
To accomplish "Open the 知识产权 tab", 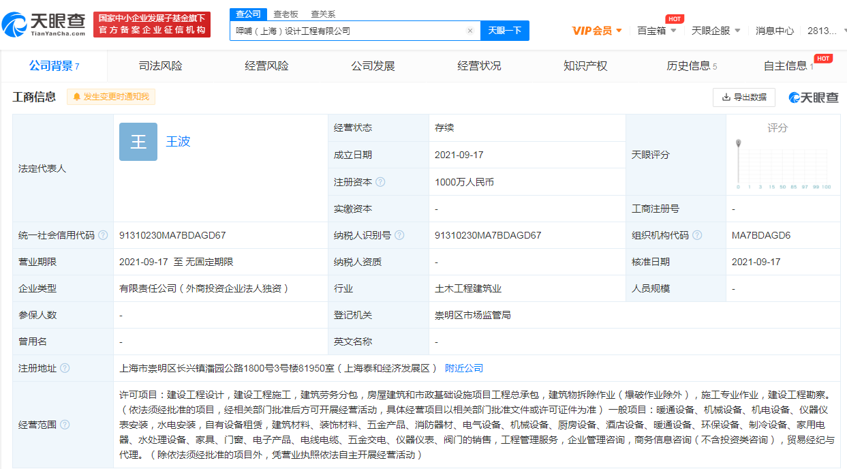I will [x=585, y=66].
